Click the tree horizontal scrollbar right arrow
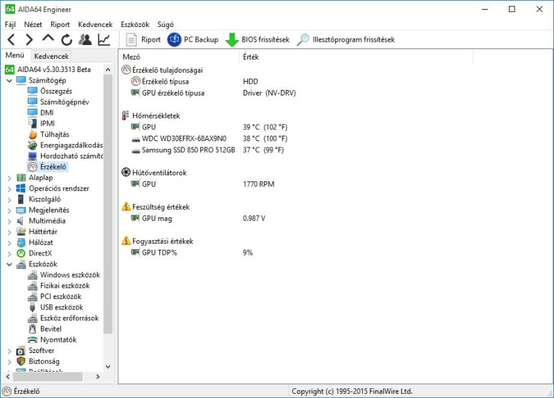Screen dimensions: 554x398 click(x=98, y=377)
